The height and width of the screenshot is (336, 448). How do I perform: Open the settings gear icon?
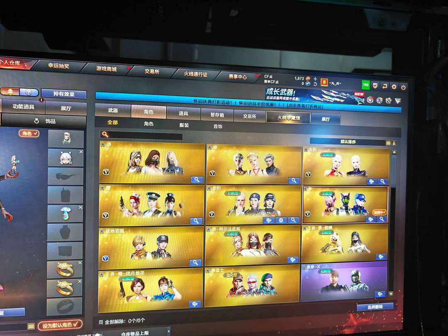coord(394,87)
